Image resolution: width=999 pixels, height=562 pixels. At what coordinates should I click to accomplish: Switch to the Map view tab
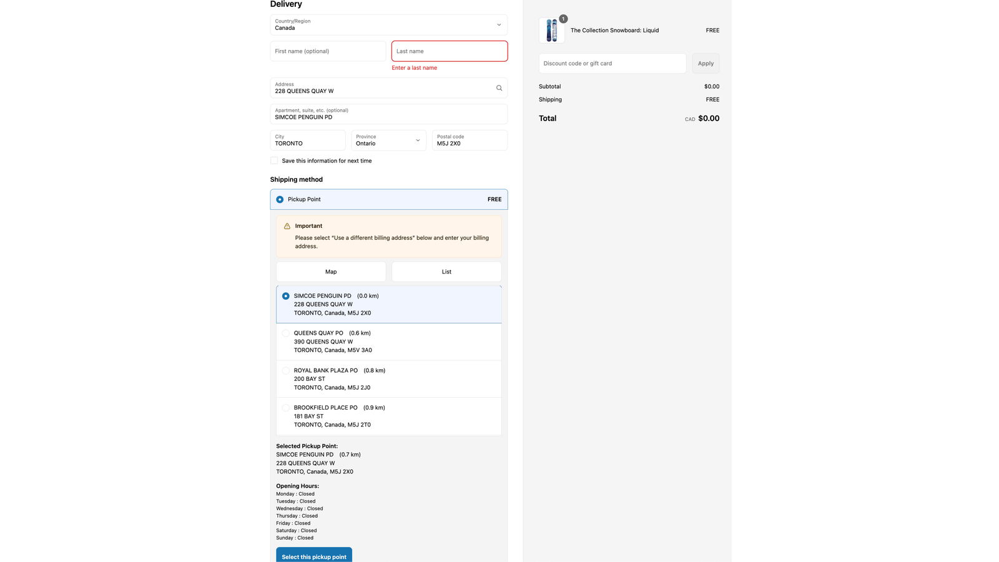coord(331,272)
